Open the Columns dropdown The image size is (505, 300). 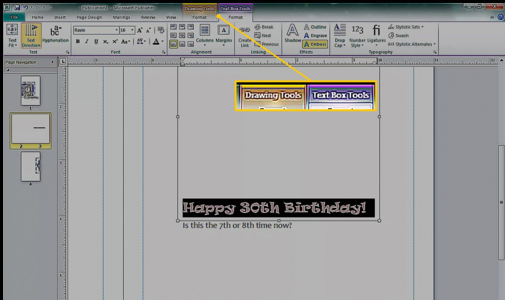(x=205, y=35)
